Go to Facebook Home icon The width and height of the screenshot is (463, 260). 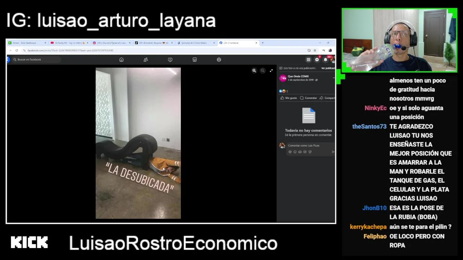[122, 60]
